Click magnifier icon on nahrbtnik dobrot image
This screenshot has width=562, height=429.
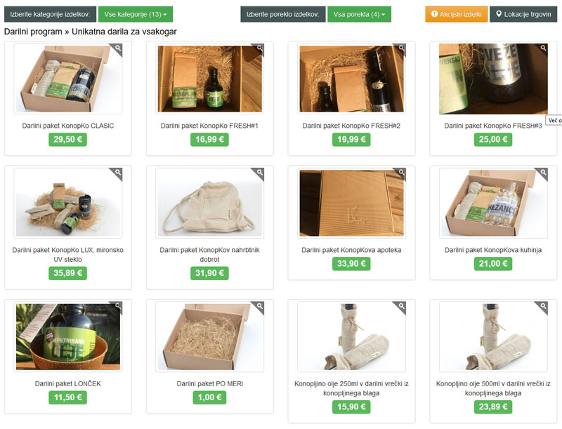[259, 173]
